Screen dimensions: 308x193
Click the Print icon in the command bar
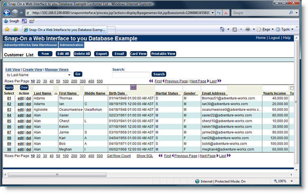(x=248, y=29)
